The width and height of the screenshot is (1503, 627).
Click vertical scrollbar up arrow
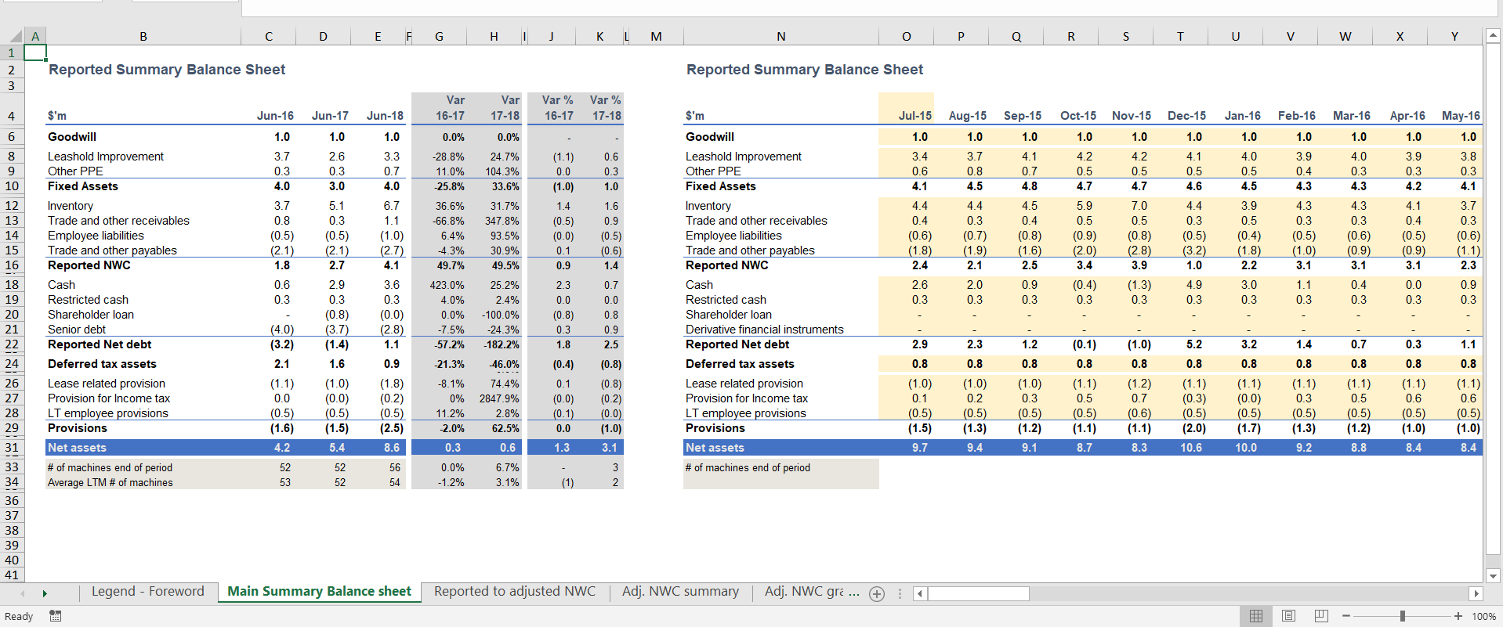pyautogui.click(x=1493, y=36)
